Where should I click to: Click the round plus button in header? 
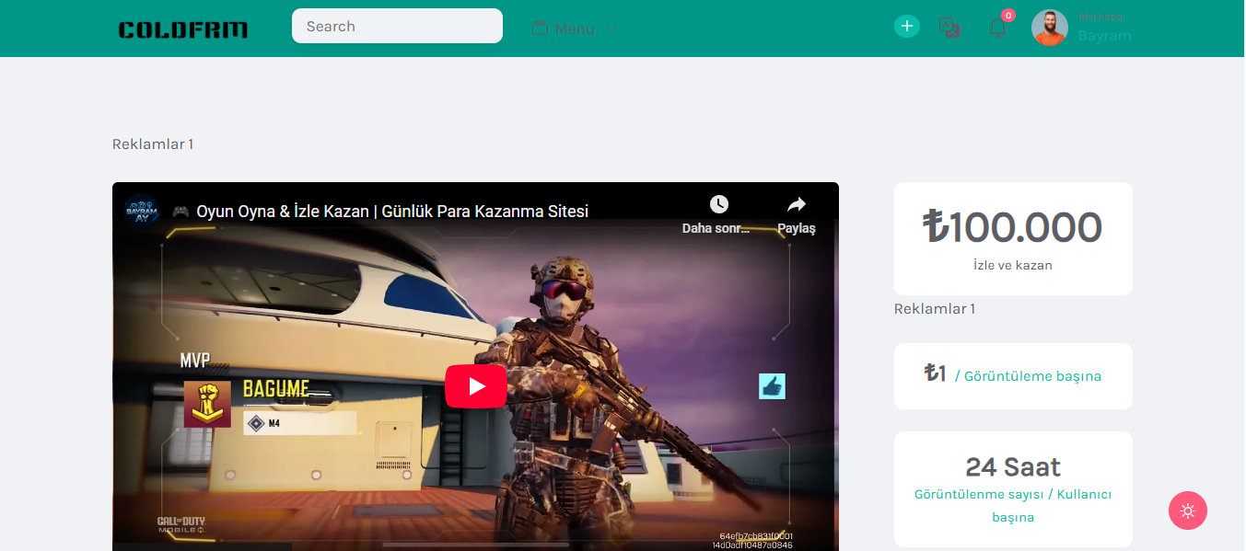907,26
